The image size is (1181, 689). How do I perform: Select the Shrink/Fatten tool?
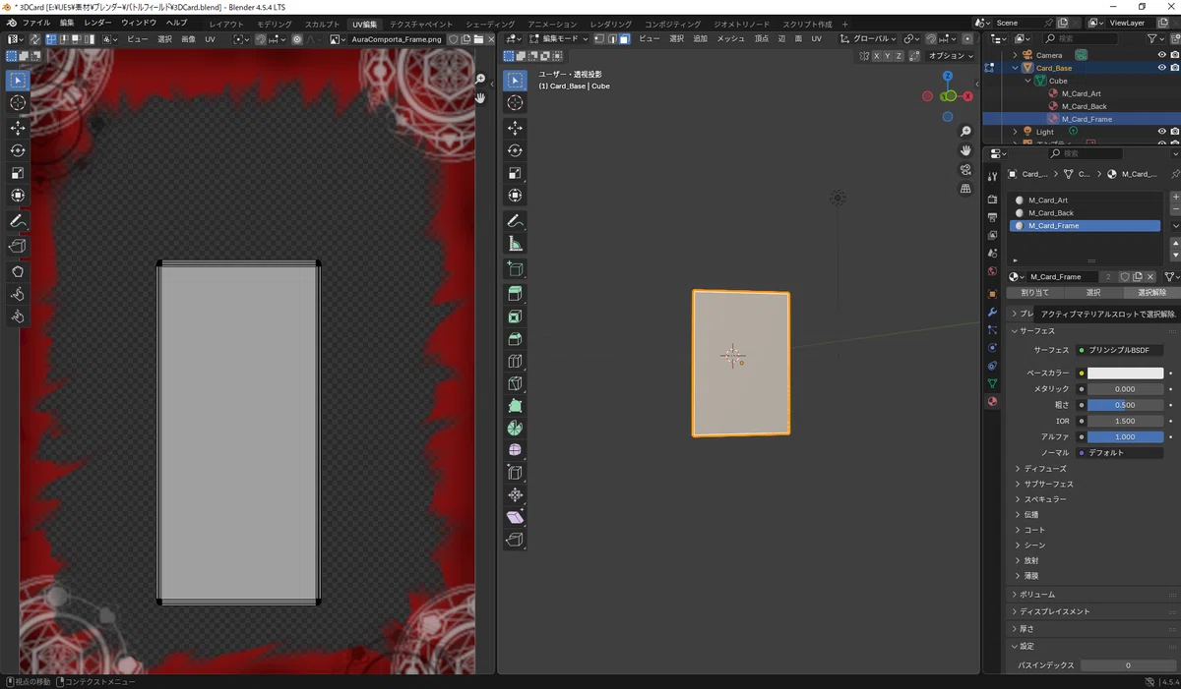[515, 495]
